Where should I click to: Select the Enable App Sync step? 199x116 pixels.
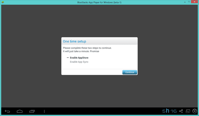(x=79, y=62)
